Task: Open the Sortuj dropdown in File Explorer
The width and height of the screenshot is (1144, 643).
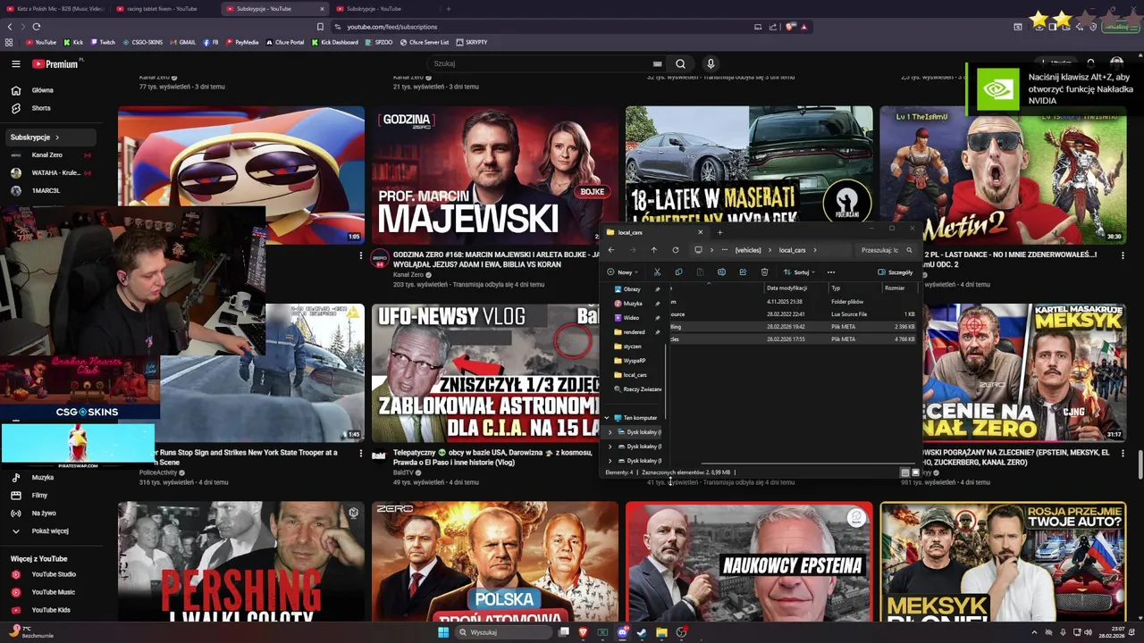Action: [x=799, y=272]
